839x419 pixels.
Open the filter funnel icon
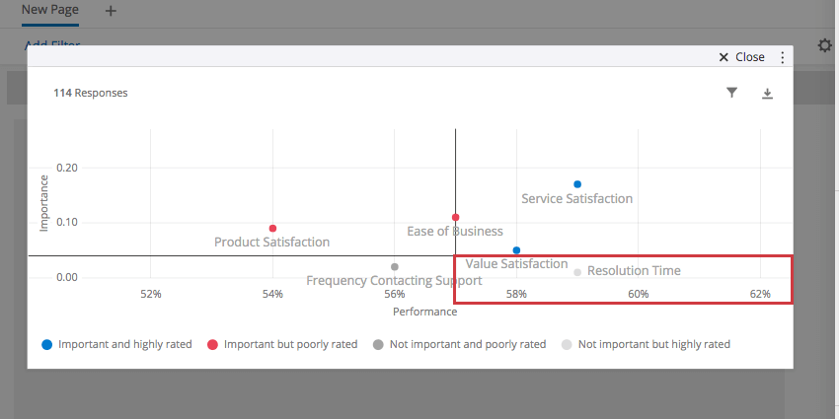731,93
